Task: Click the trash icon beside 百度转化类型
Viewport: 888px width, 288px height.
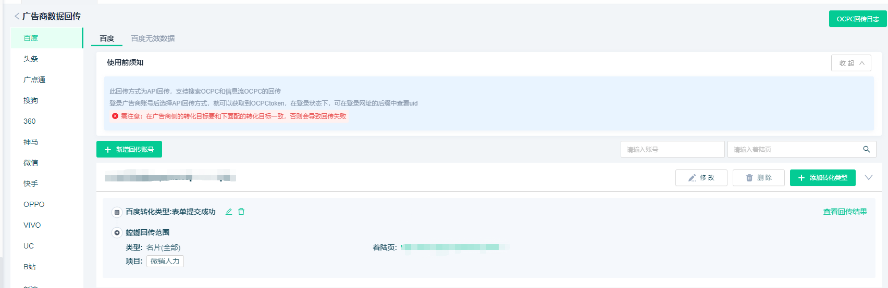Action: point(241,212)
